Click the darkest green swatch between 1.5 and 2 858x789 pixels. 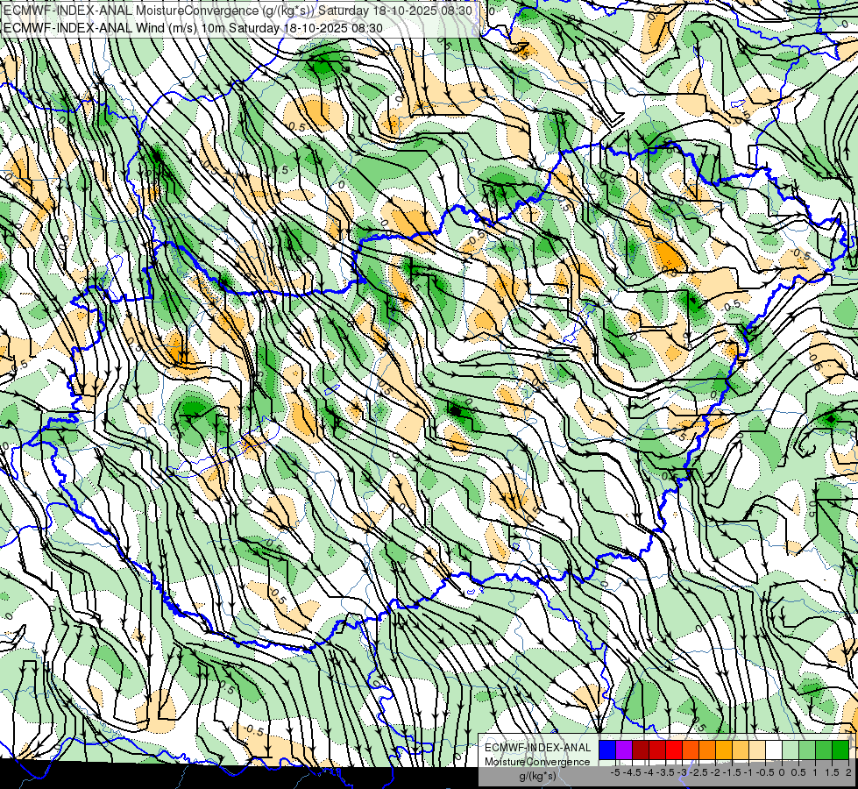point(840,750)
